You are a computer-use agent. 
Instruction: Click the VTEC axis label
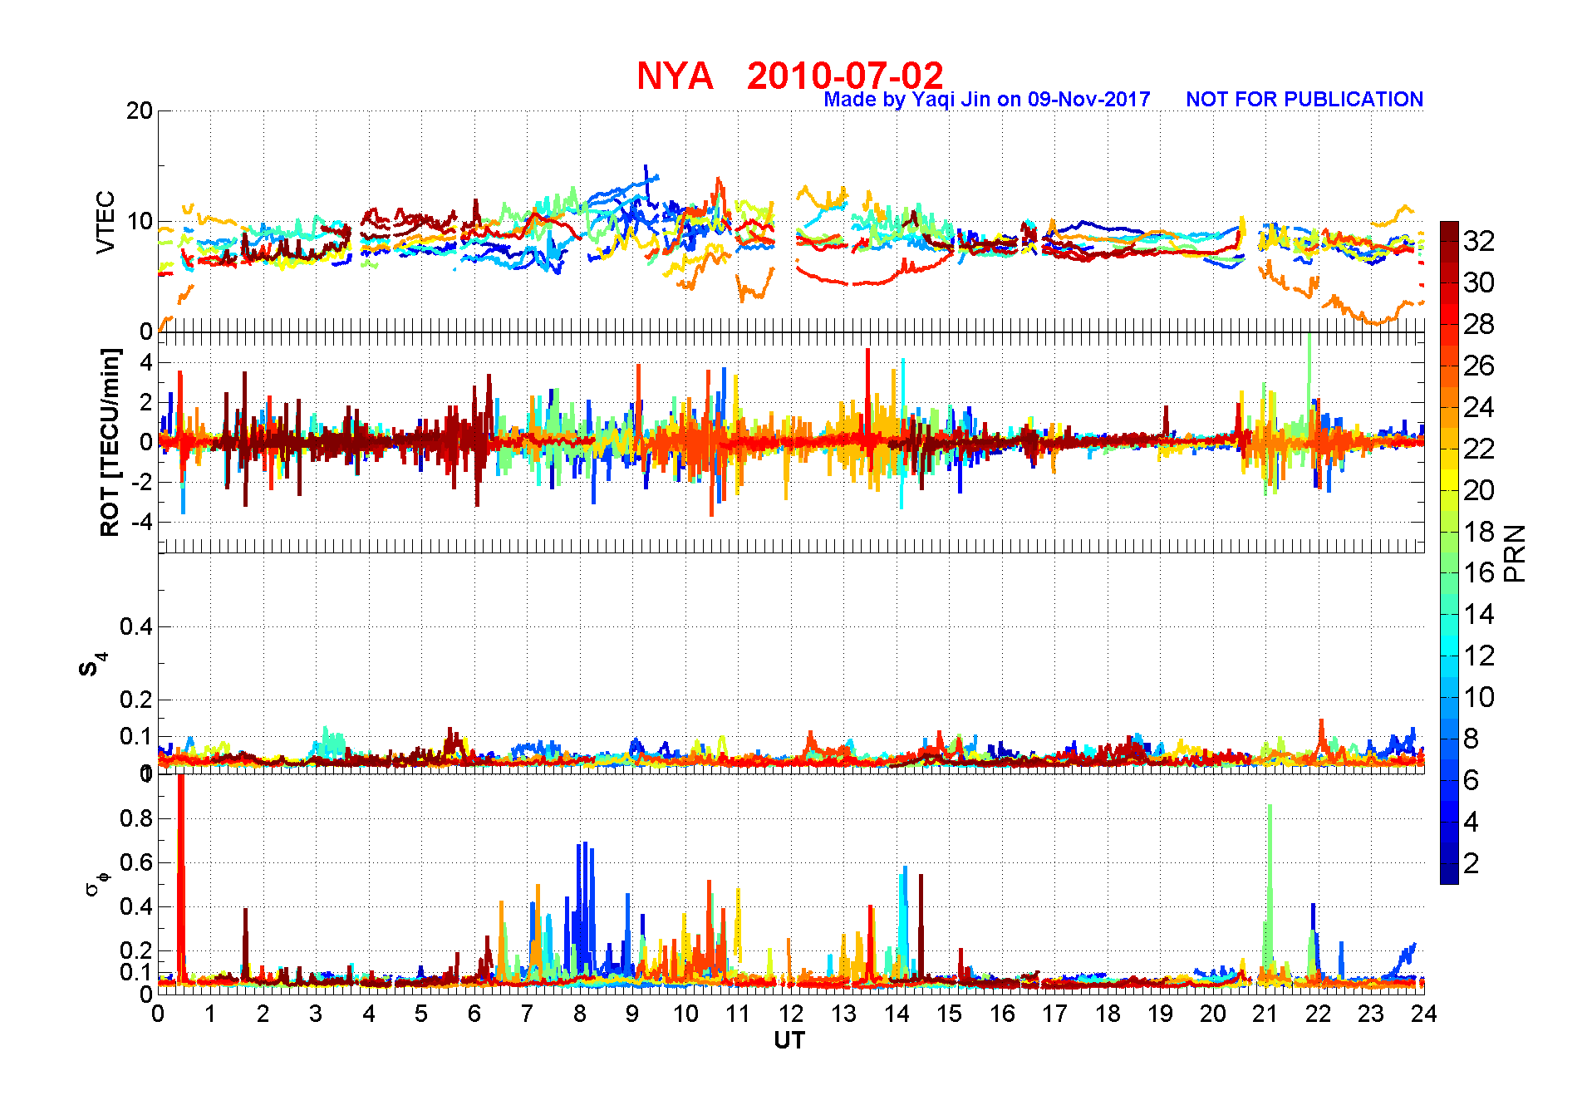coord(106,222)
